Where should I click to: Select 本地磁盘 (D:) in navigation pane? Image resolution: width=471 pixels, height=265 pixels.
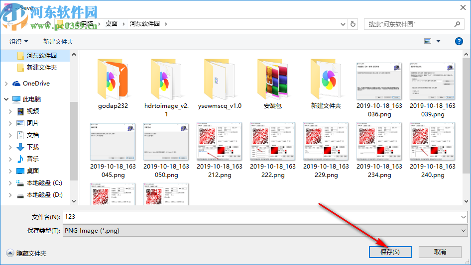[44, 195]
